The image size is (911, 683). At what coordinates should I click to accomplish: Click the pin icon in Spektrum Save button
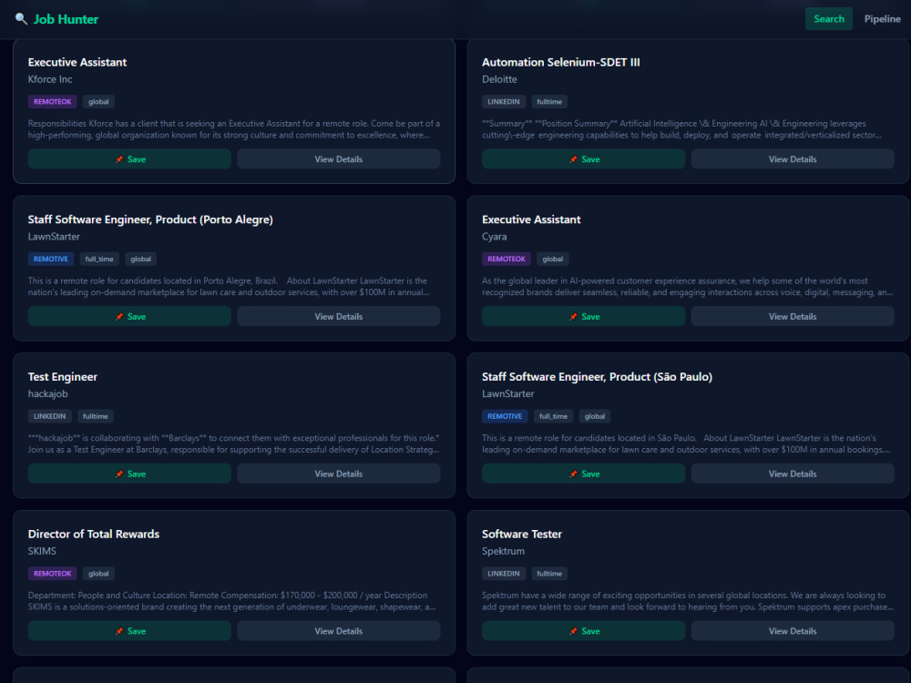pyautogui.click(x=573, y=631)
